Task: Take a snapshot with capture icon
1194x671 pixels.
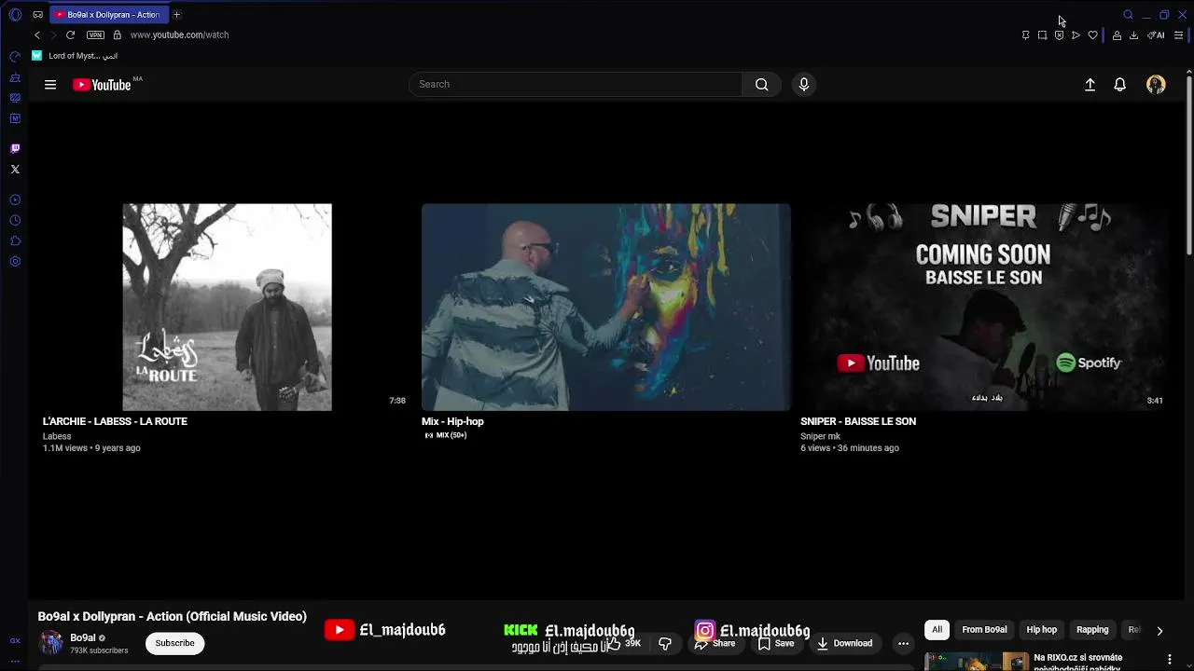Action: (1042, 35)
